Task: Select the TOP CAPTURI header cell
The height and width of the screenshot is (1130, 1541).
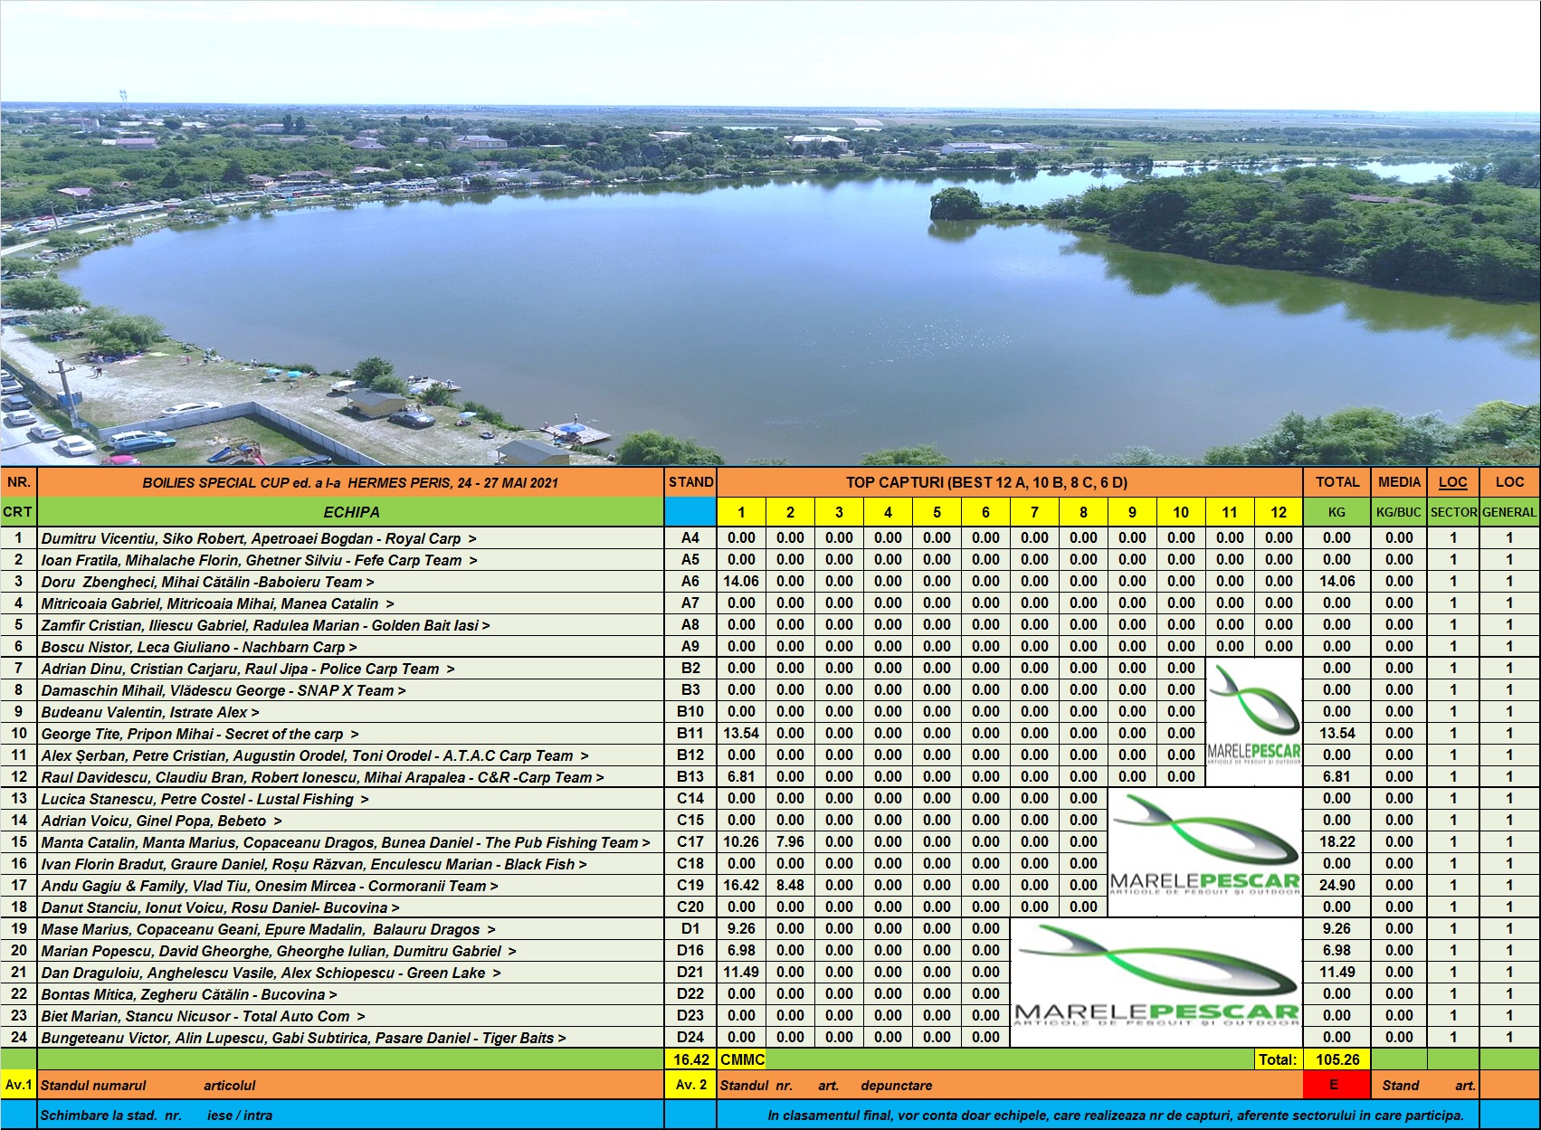Action: pyautogui.click(x=1010, y=482)
